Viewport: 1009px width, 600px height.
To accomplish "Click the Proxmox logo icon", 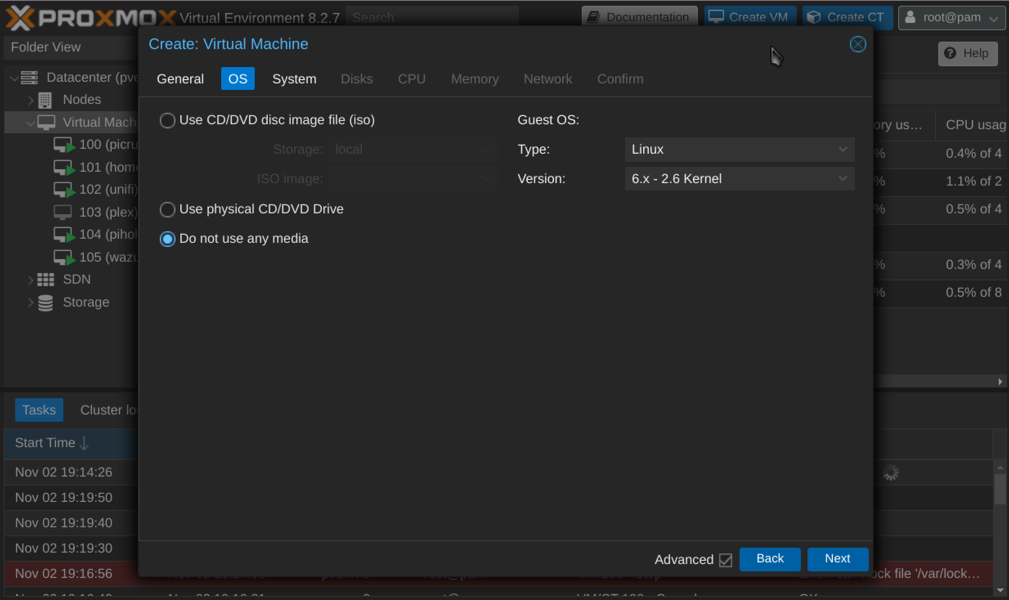I will pos(19,16).
